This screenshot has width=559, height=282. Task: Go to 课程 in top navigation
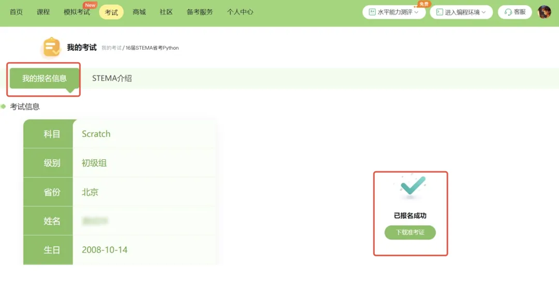(43, 12)
